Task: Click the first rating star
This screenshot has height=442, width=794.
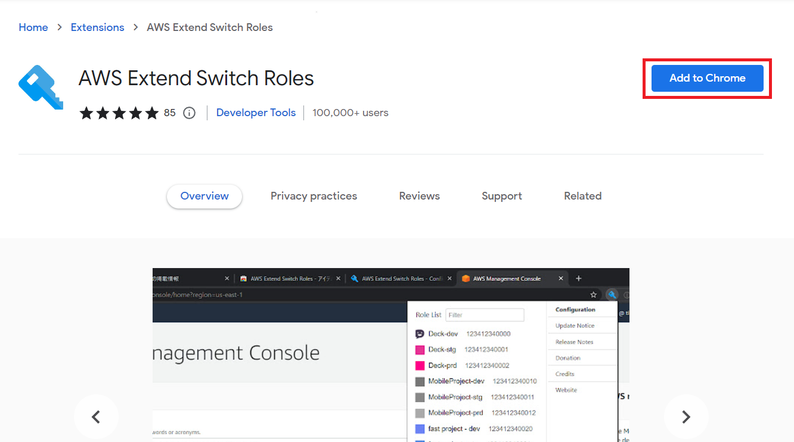Action: (x=86, y=113)
